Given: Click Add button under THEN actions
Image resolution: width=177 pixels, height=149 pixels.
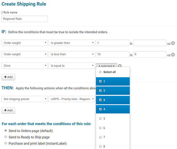Looking at the screenshot, I should coord(8,110).
